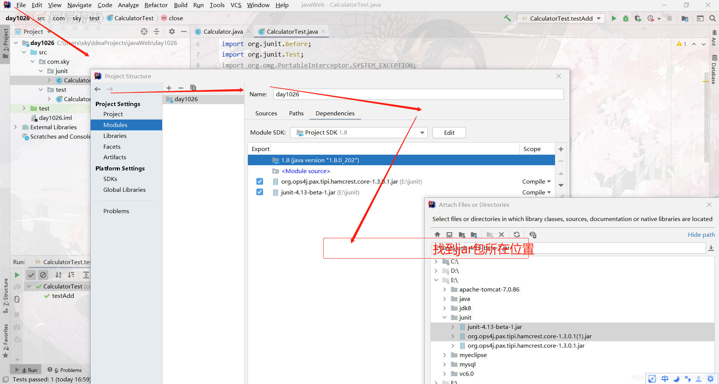Expand apache-tomcat-7.0.86 folder
The width and height of the screenshot is (719, 384).
pos(445,290)
